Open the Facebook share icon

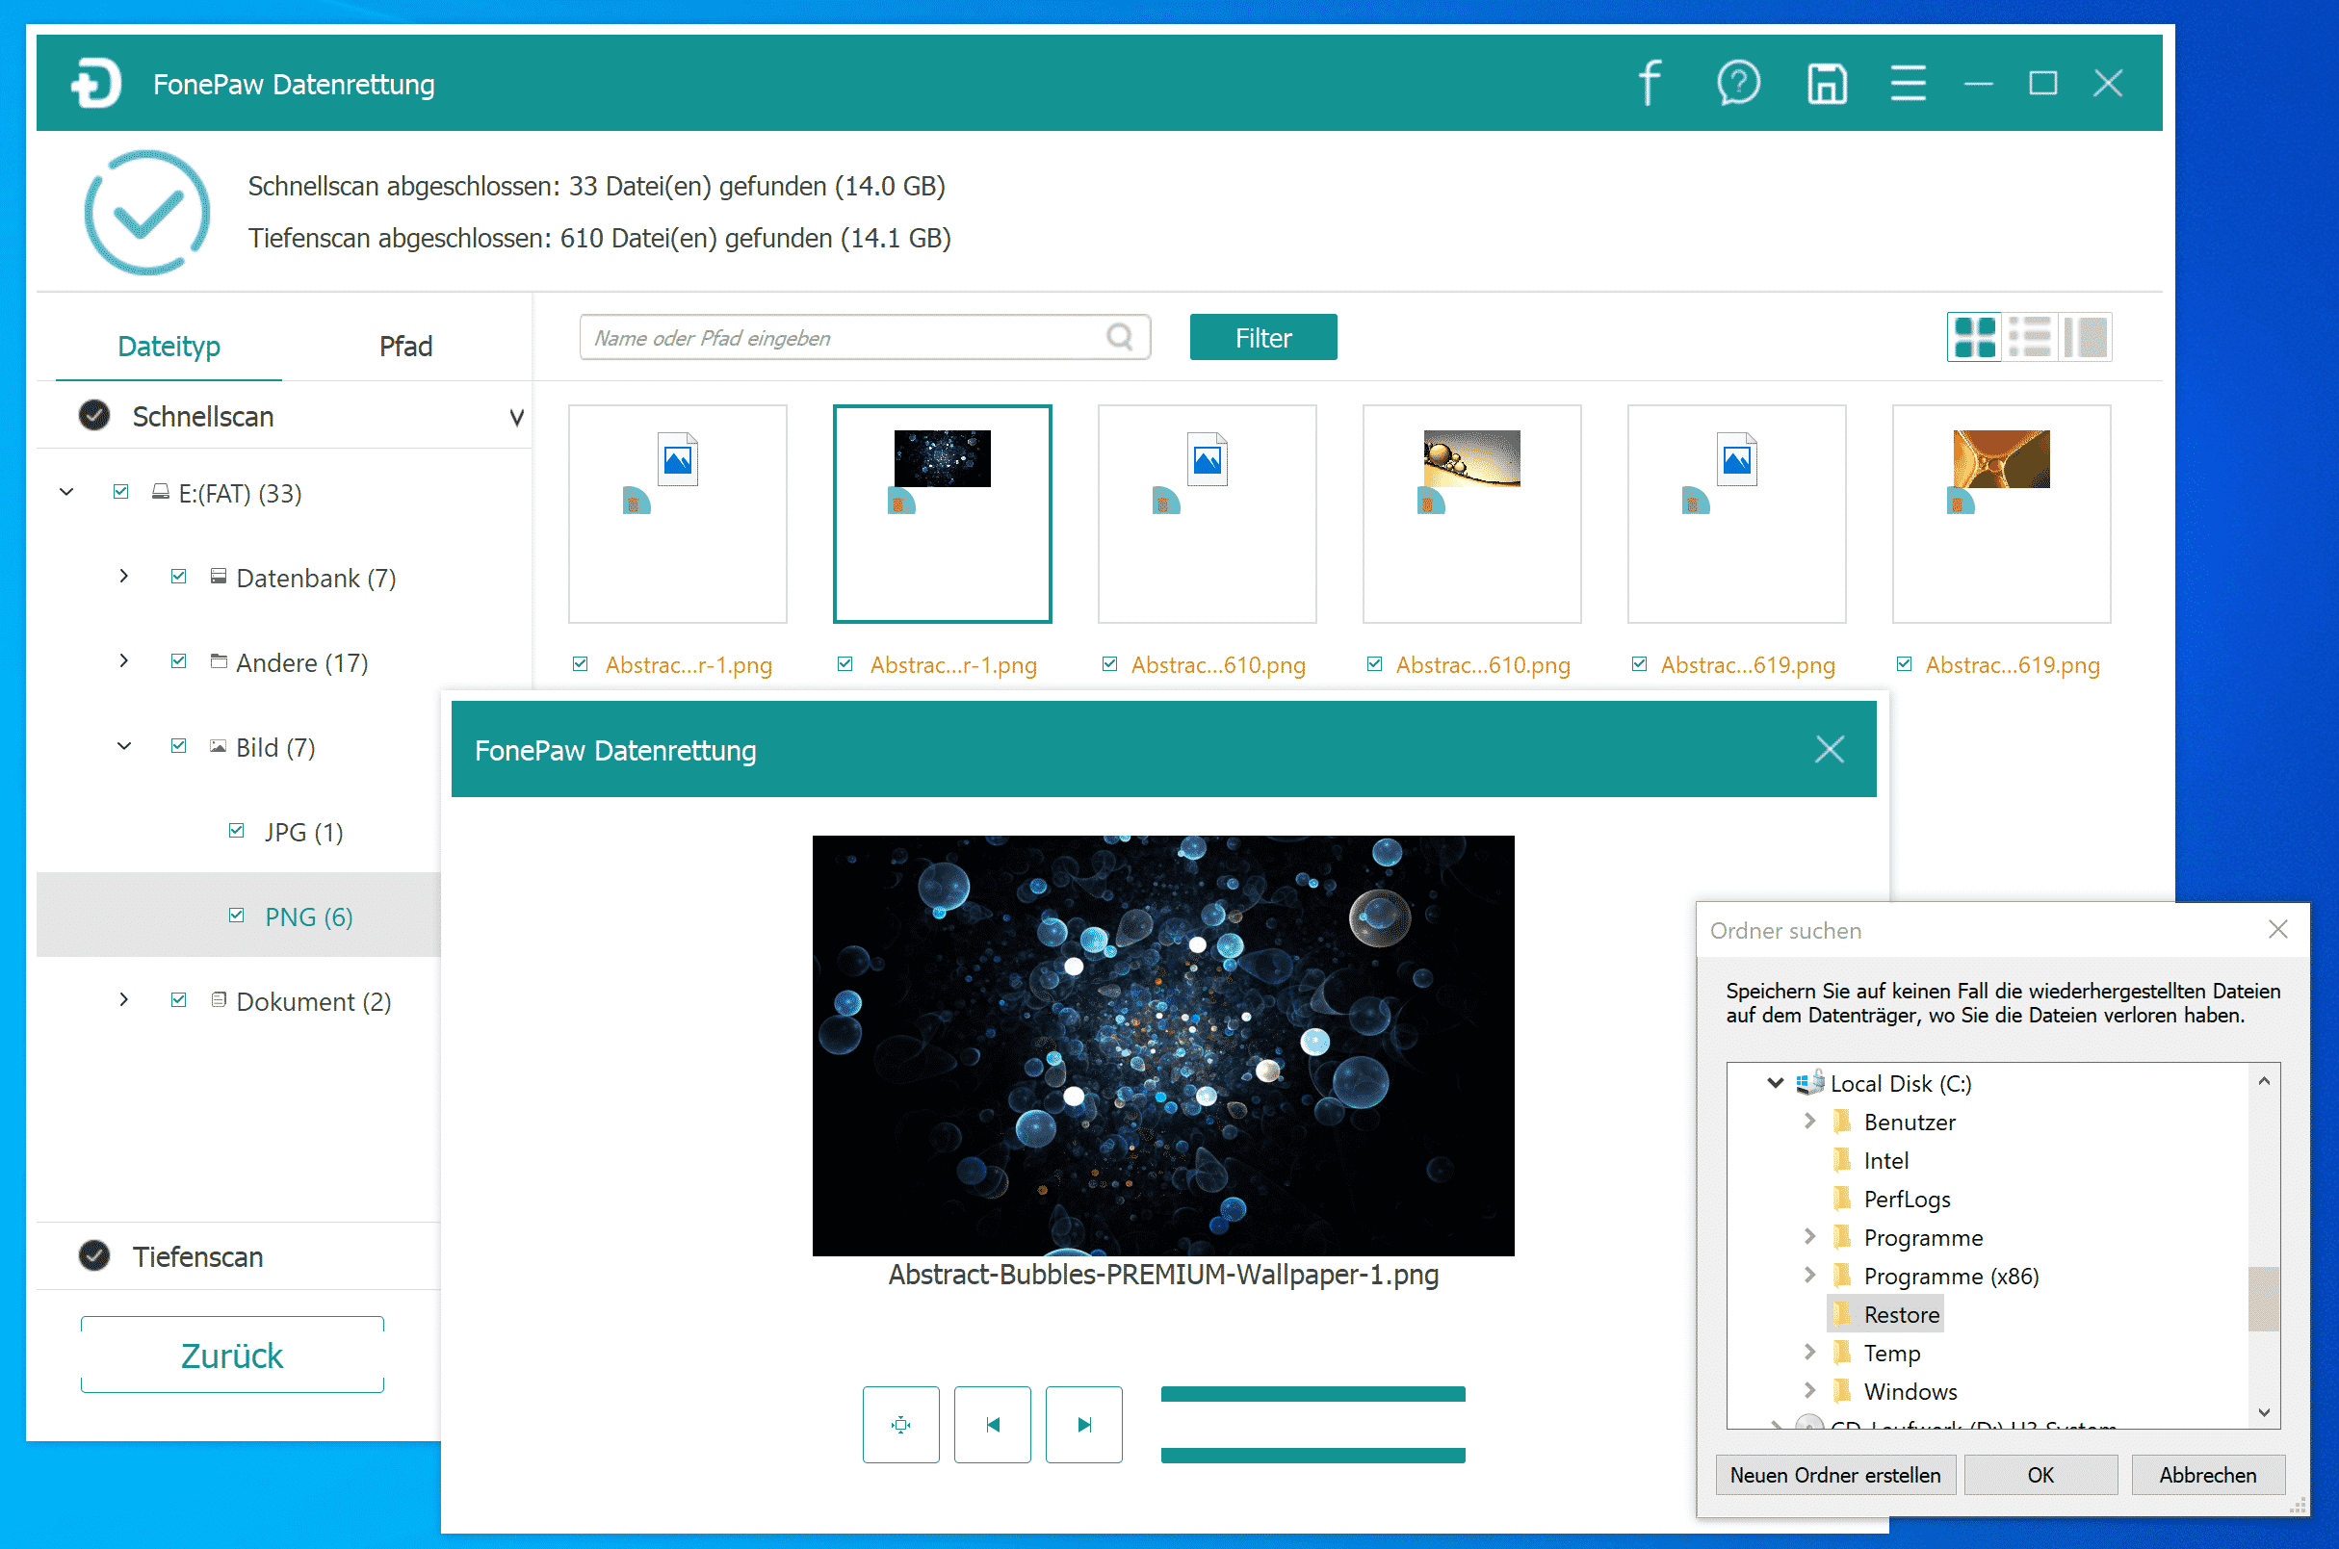(1649, 83)
